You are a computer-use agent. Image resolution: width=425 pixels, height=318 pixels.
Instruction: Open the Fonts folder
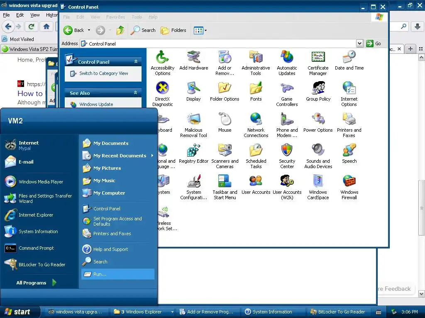pyautogui.click(x=256, y=92)
